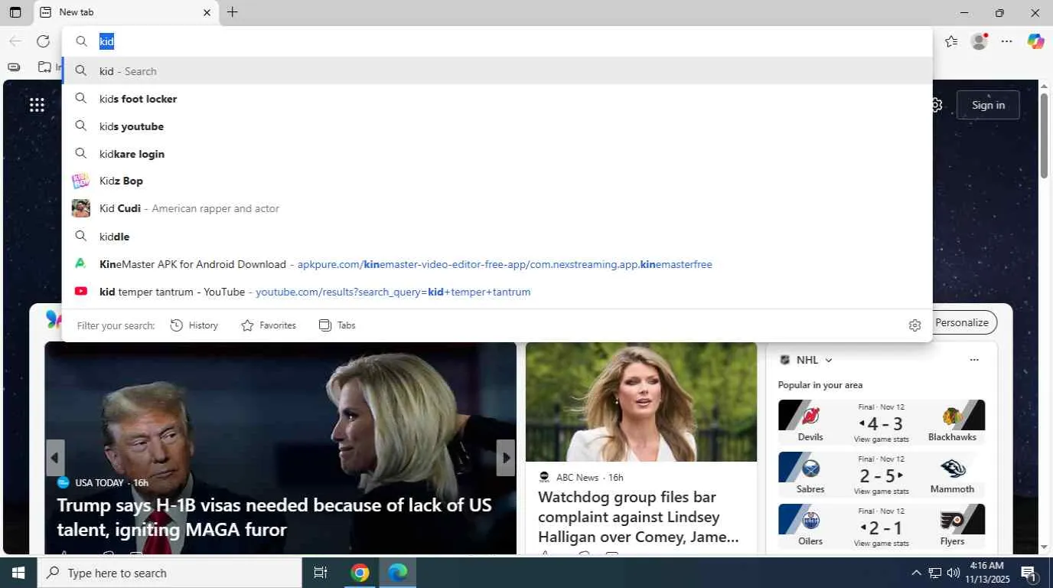
Task: Open the KineMaster APK apkpure link
Action: coord(497,264)
